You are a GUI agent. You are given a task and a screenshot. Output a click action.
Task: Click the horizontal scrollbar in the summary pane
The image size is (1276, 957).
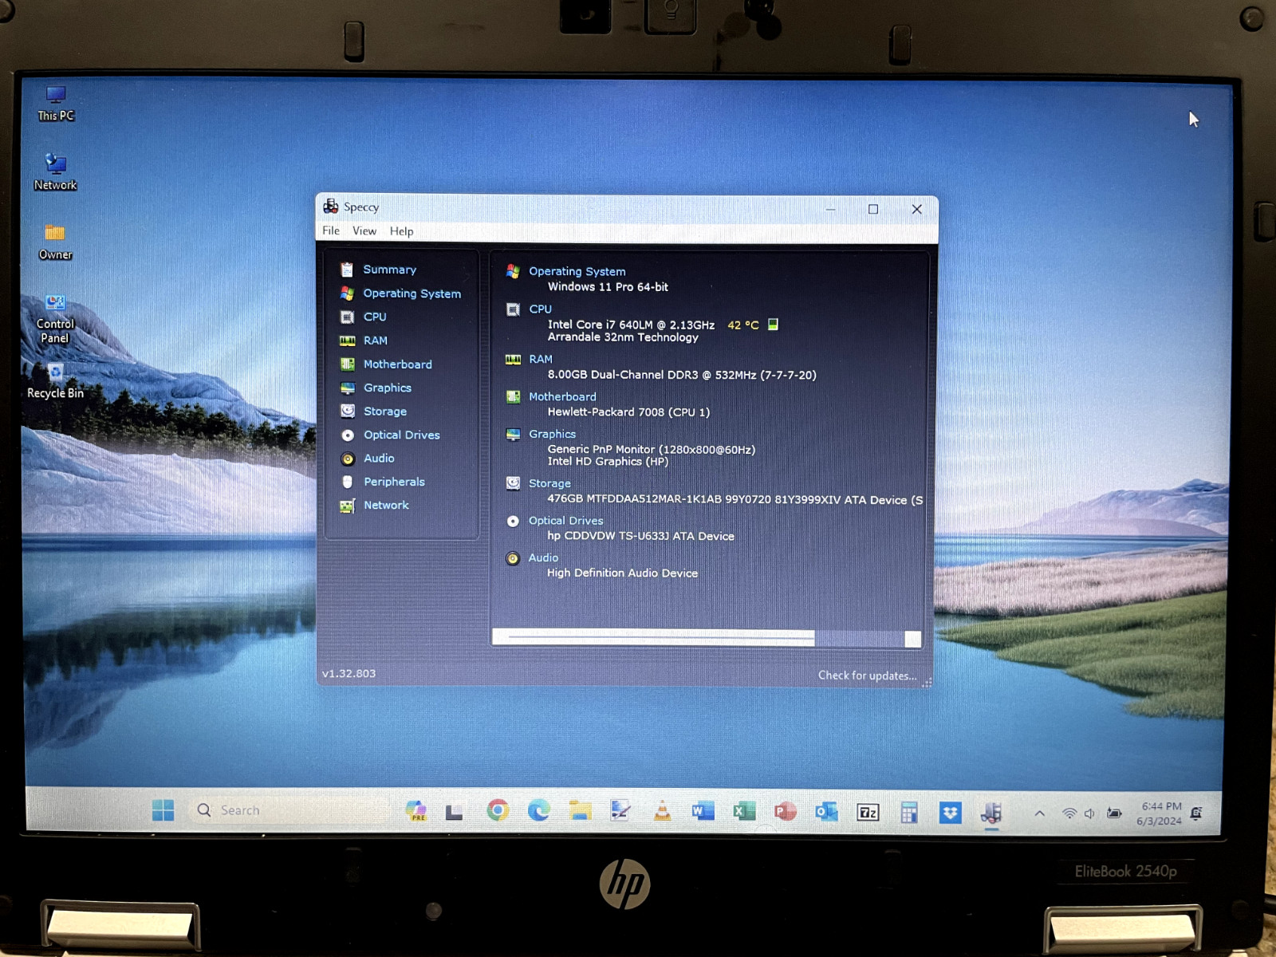(x=654, y=636)
